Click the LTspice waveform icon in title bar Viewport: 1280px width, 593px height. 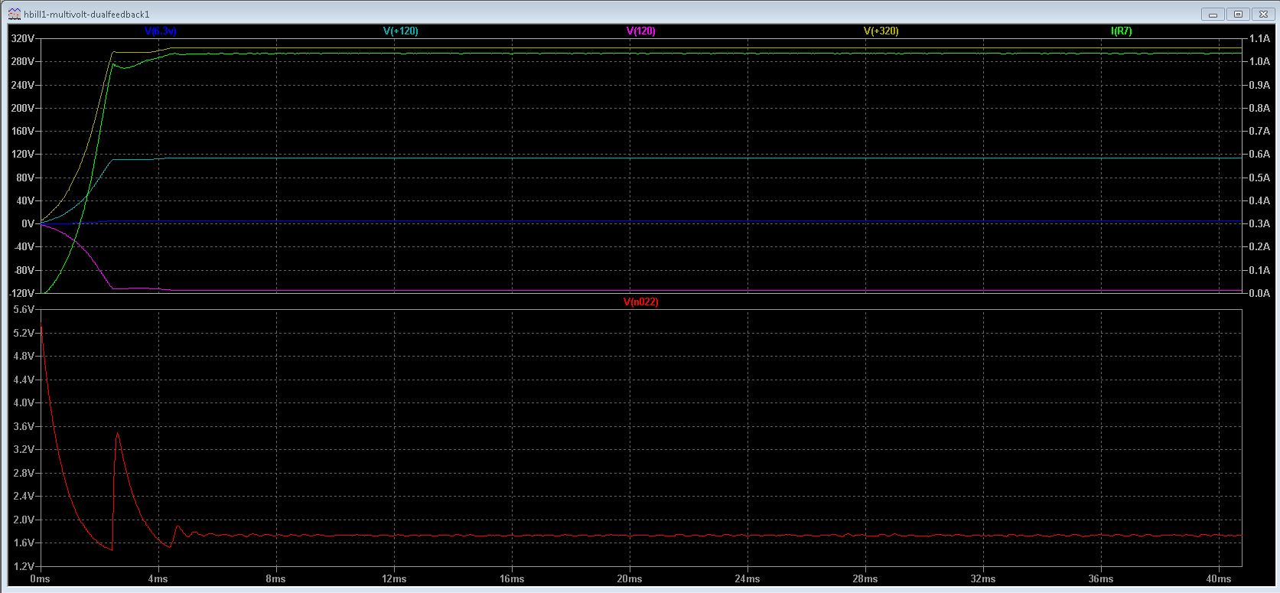14,14
